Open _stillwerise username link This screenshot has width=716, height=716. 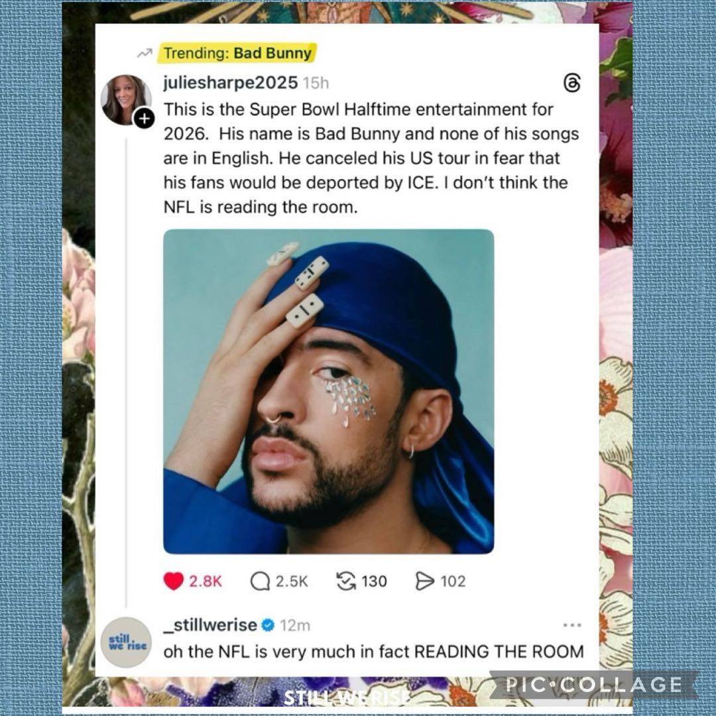click(x=211, y=625)
